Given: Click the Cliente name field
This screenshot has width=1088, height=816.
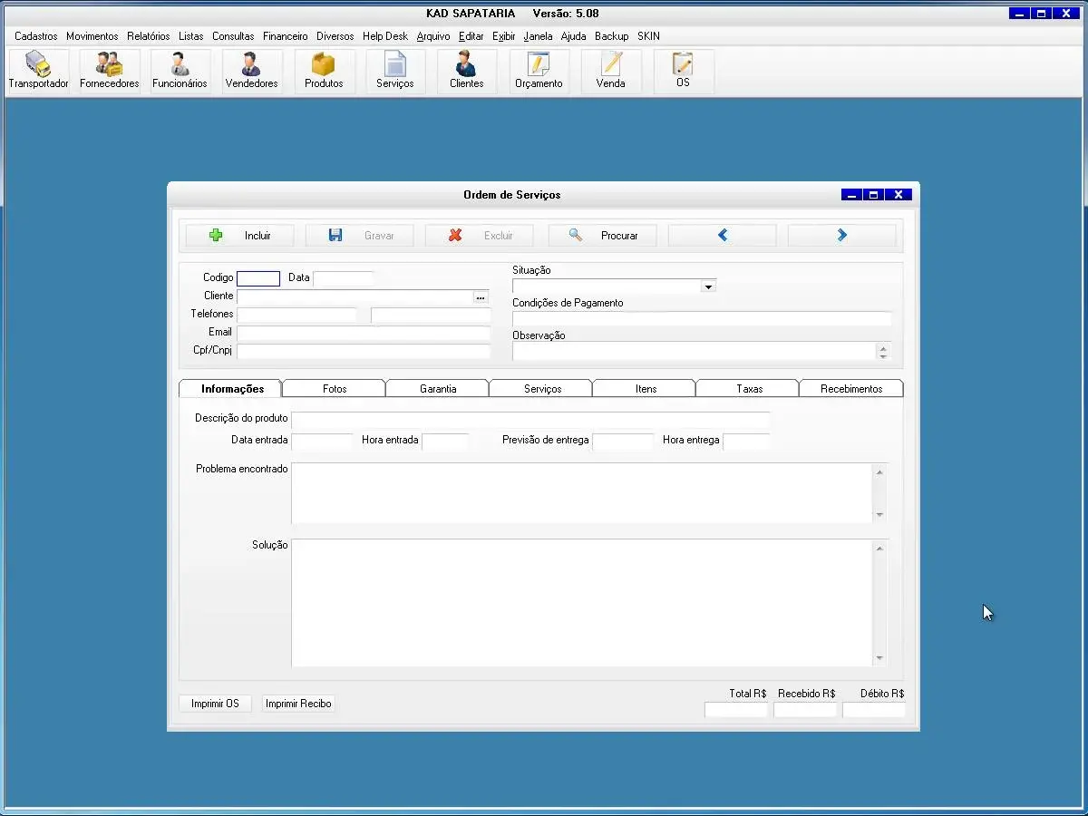Looking at the screenshot, I should pyautogui.click(x=355, y=296).
